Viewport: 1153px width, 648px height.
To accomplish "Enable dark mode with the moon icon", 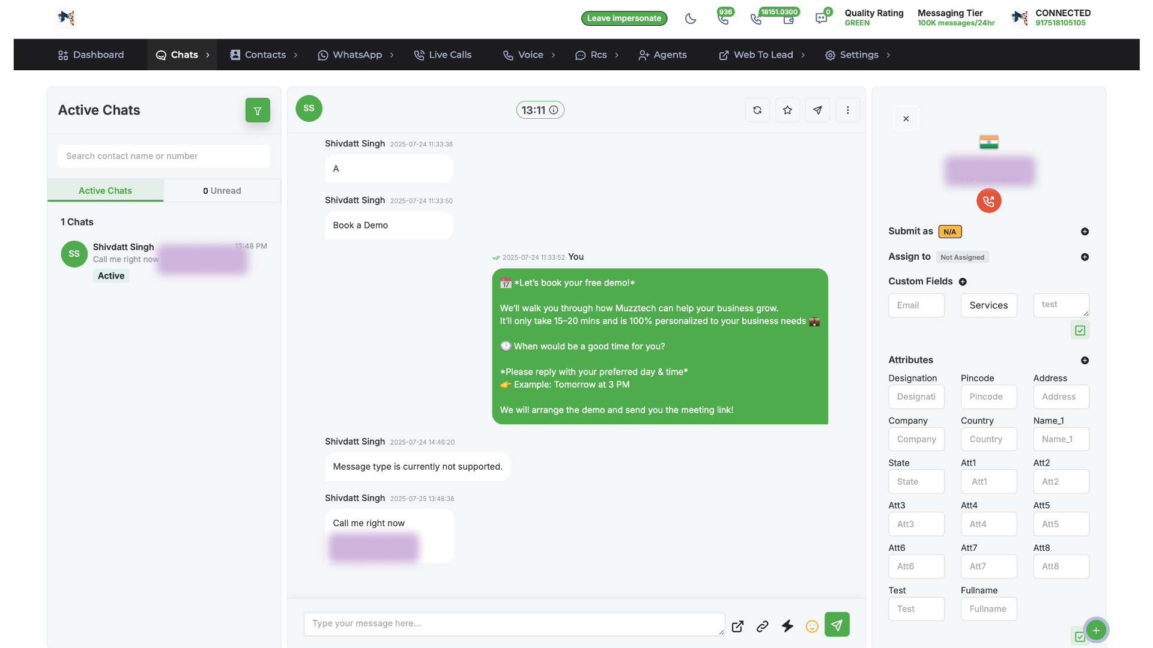I will point(691,19).
